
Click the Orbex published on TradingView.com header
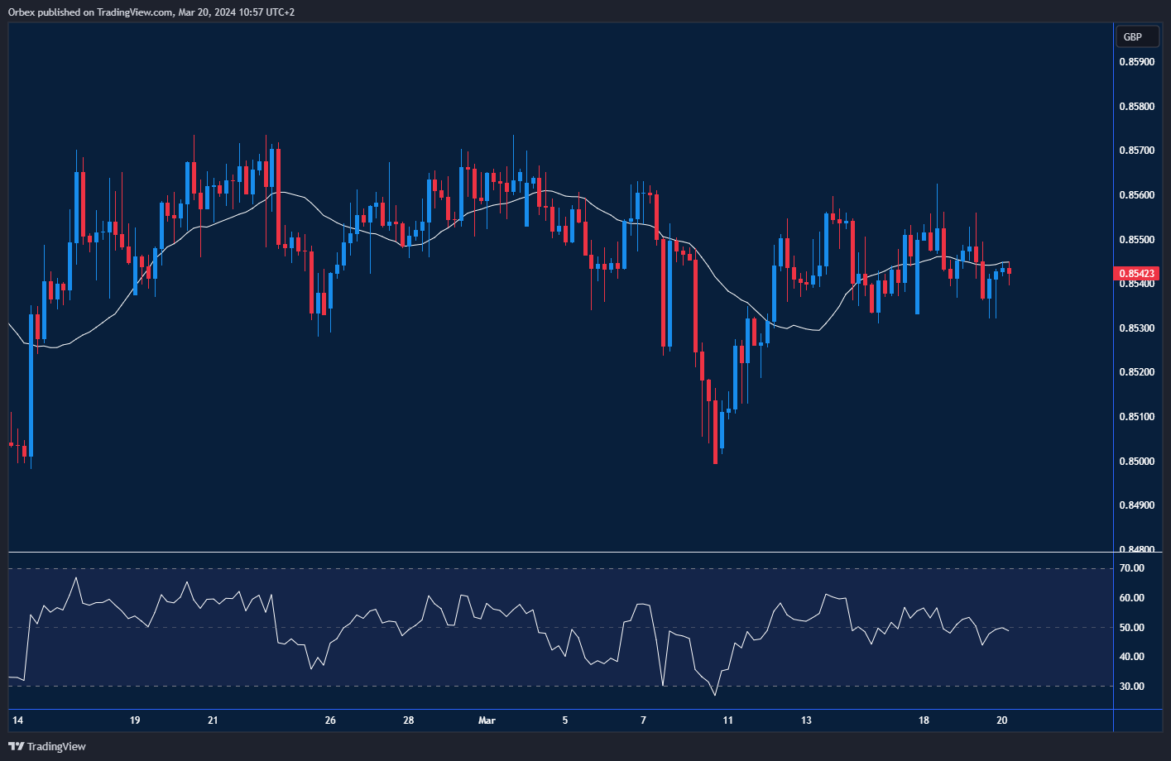(x=151, y=12)
